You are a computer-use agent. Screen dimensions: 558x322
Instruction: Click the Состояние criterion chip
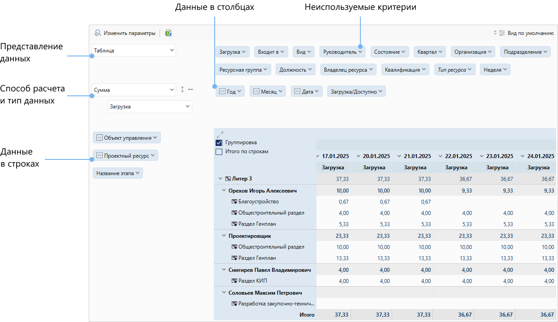(389, 52)
